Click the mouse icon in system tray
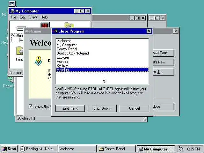Viewport: 204px width, 153px height. pyautogui.click(x=181, y=149)
